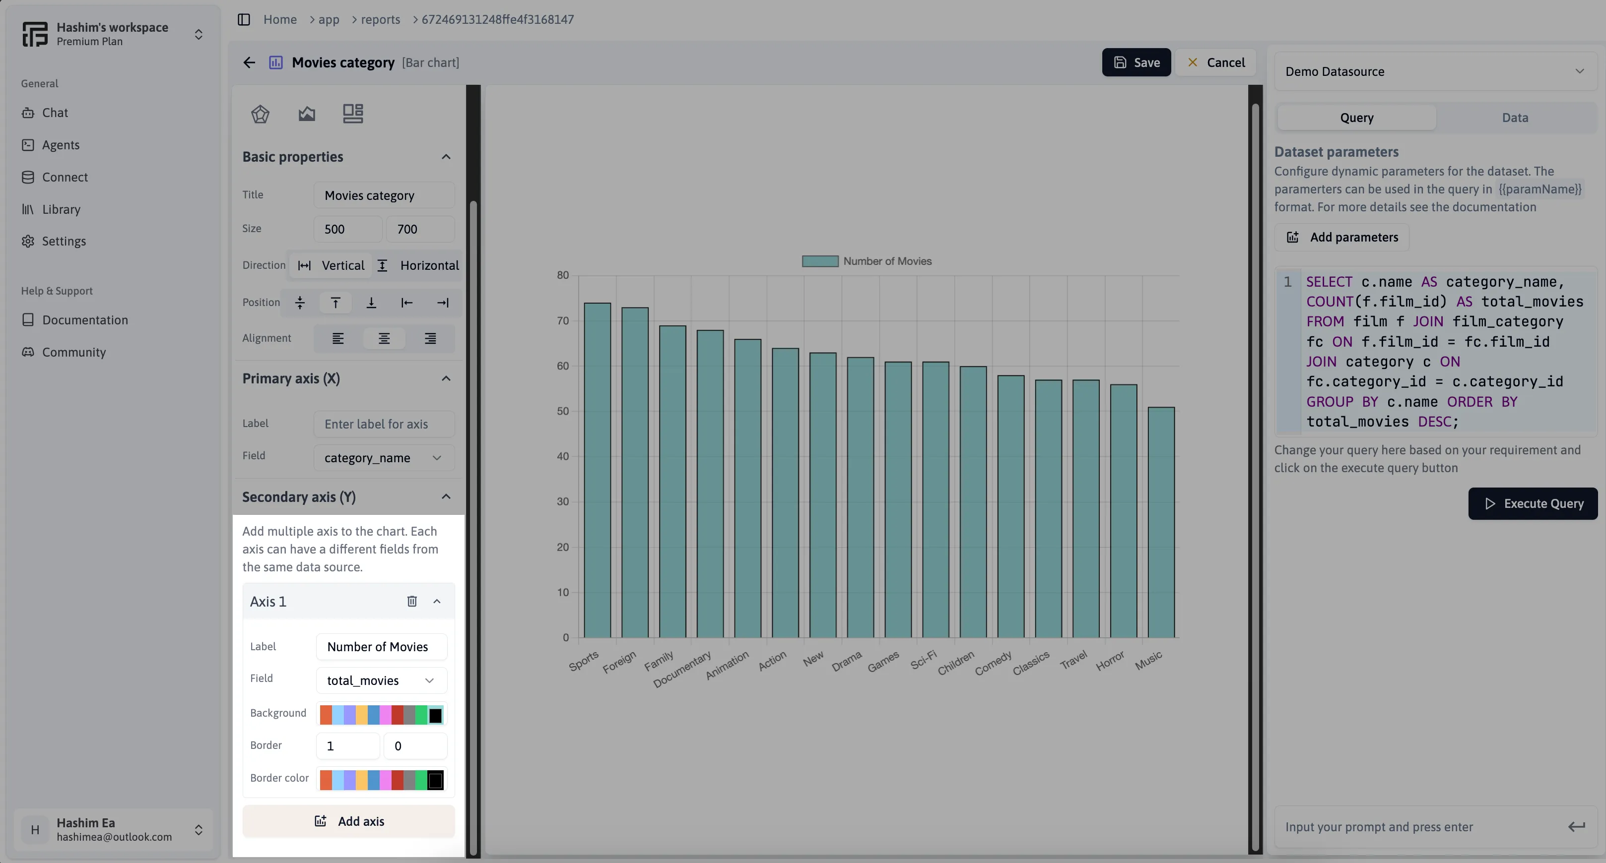This screenshot has height=863, width=1606.
Task: Click the delete axis trash icon
Action: (x=412, y=602)
